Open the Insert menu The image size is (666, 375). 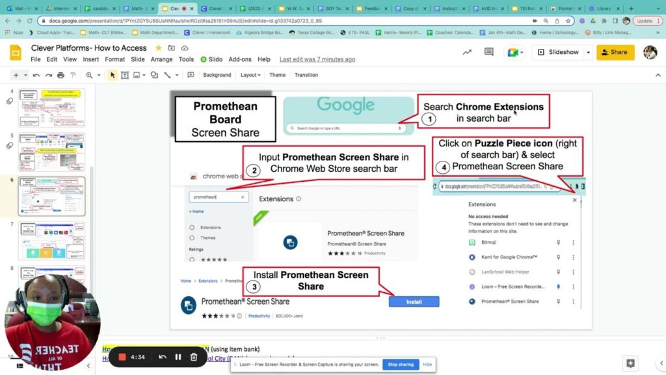90,59
